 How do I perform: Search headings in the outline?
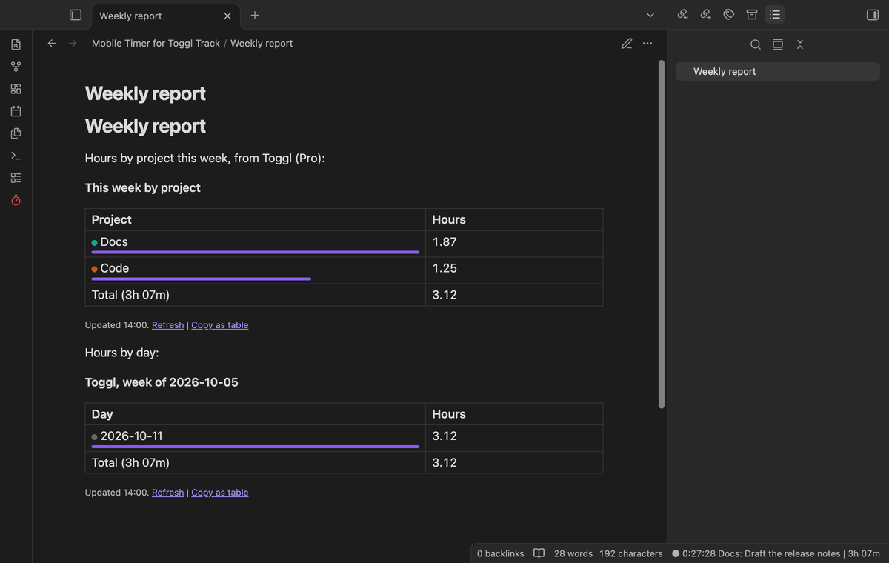(x=756, y=44)
